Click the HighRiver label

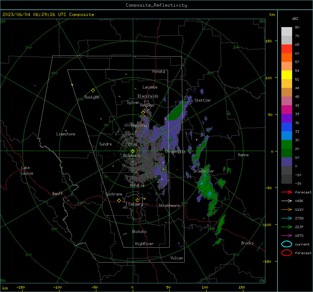(x=144, y=244)
